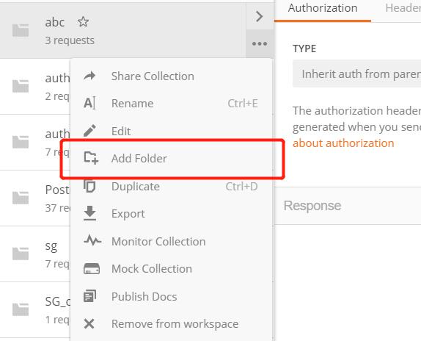Click the Duplicate copy icon
This screenshot has width=421, height=341.
coord(89,186)
